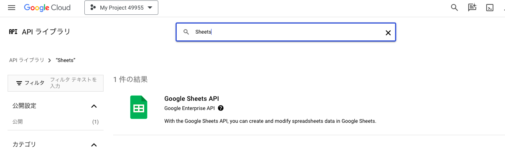Activate the Cloud Shell terminal icon
The width and height of the screenshot is (505, 152).
tap(490, 8)
